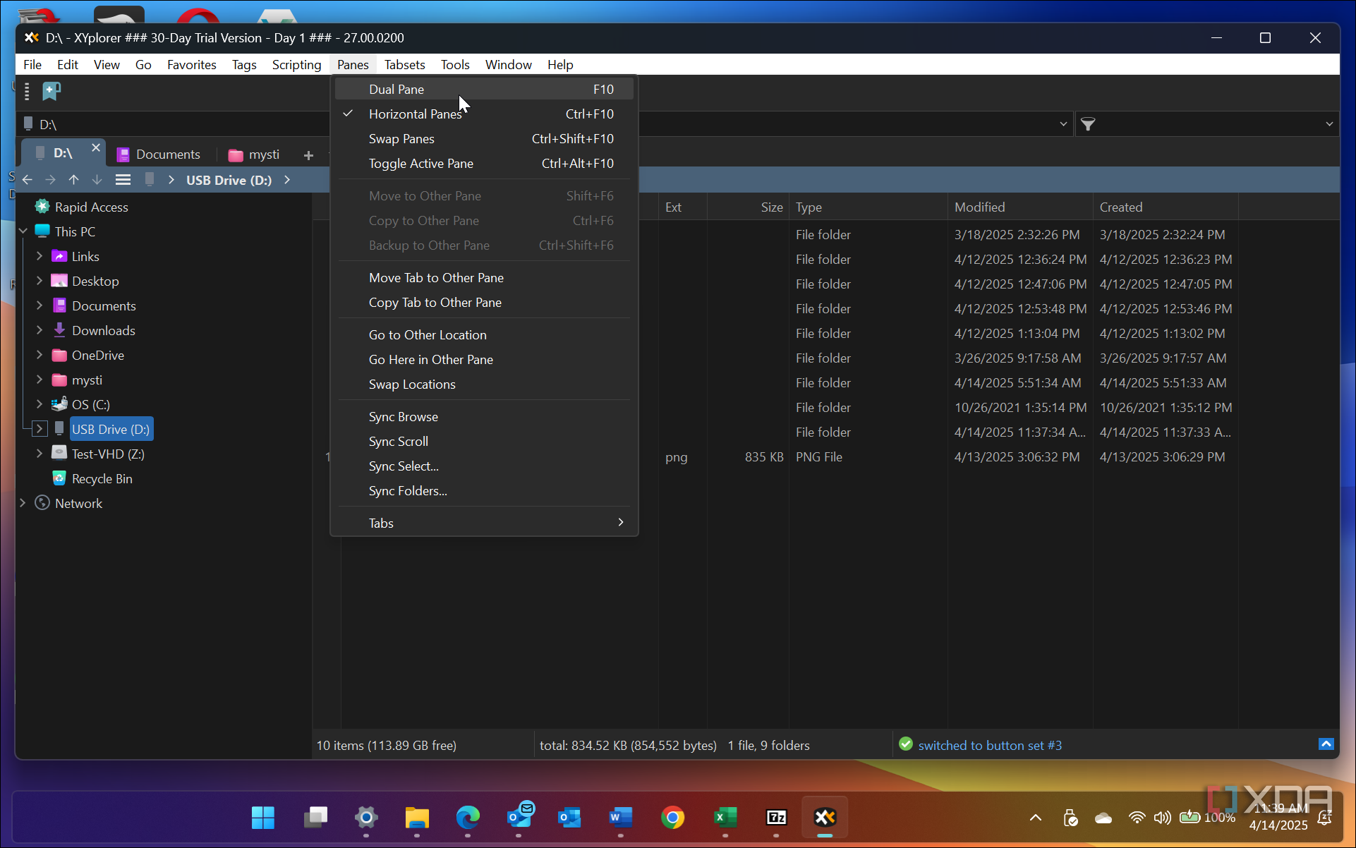Image resolution: width=1356 pixels, height=848 pixels.
Task: Open Word from the taskbar
Action: tap(621, 817)
